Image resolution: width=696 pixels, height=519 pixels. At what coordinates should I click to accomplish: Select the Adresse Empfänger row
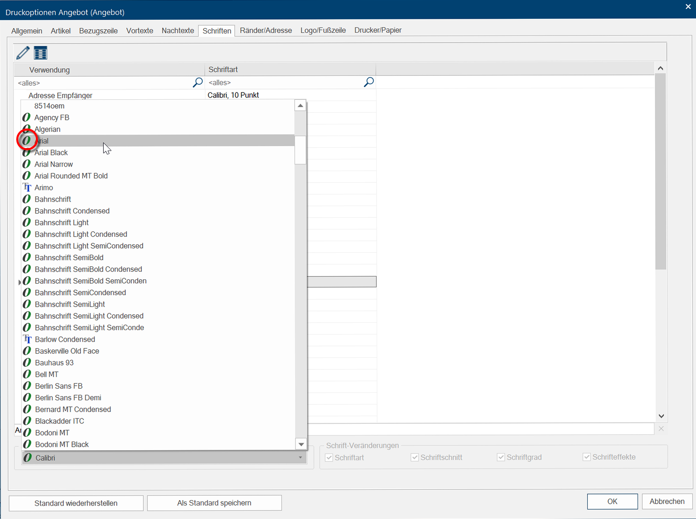click(195, 95)
